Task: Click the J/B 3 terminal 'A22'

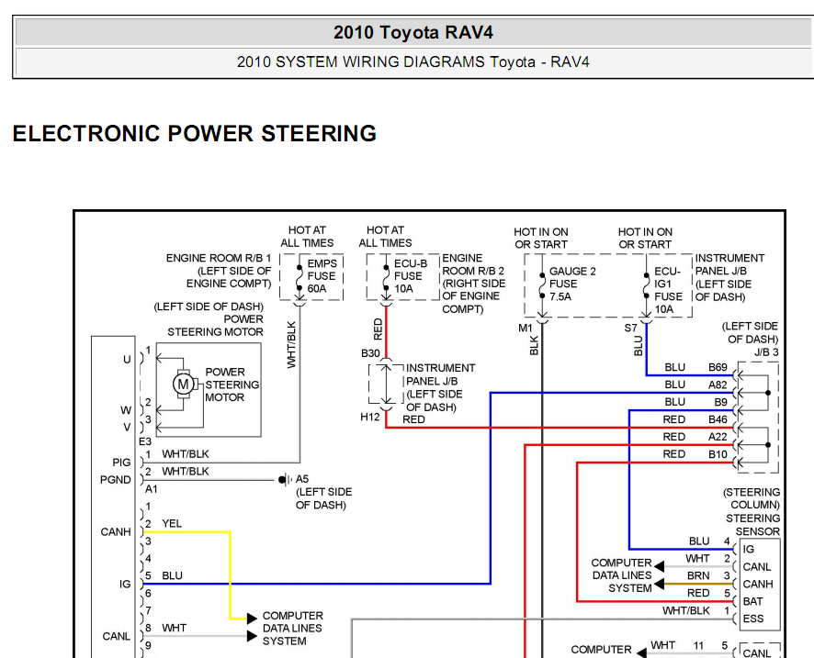Action: click(x=718, y=437)
